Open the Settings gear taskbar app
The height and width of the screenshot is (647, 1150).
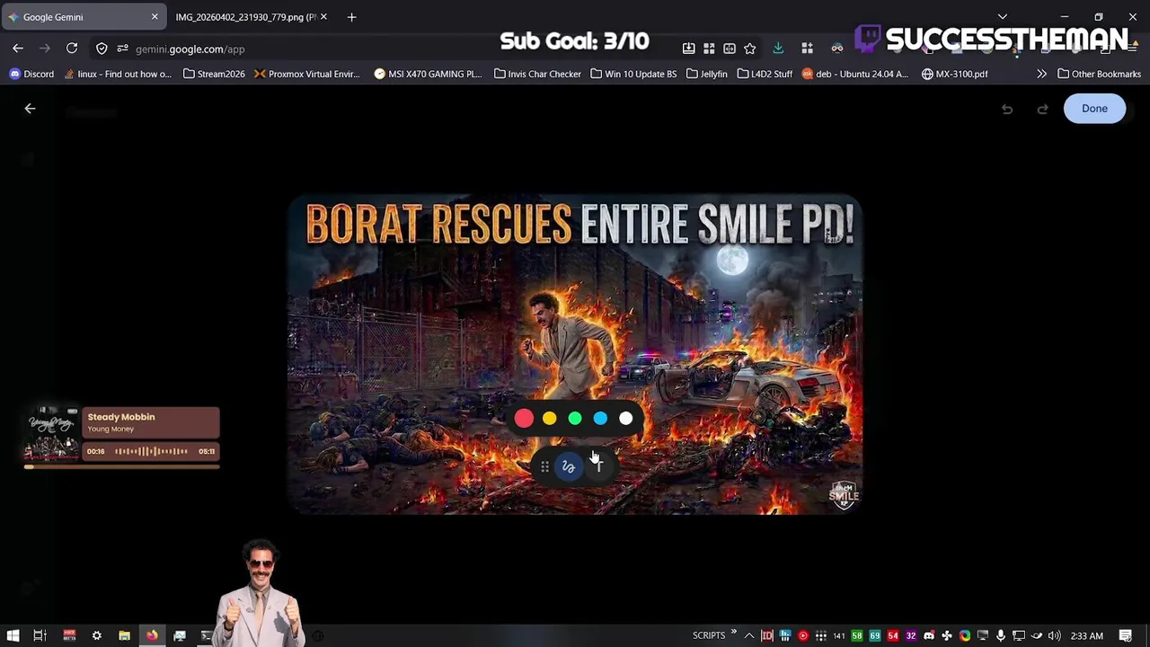pos(96,635)
